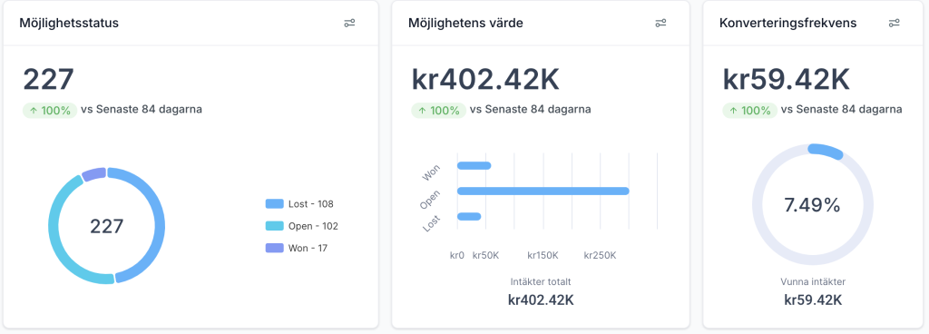Click the Möjlighetsstatus card title
The image size is (929, 334).
[x=69, y=23]
